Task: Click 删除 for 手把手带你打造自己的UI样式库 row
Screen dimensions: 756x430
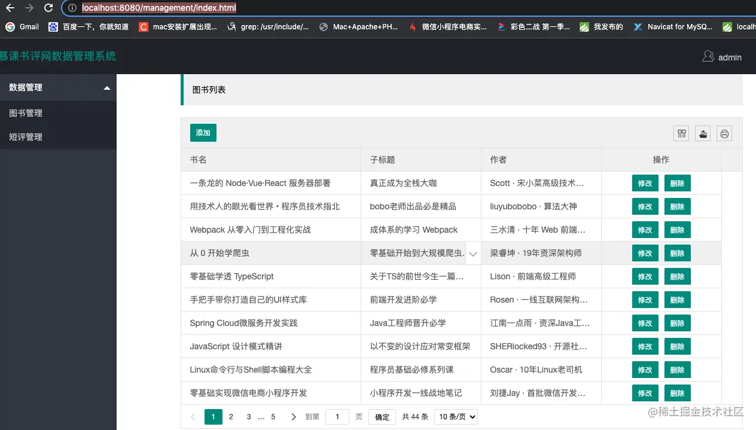Action: [678, 300]
